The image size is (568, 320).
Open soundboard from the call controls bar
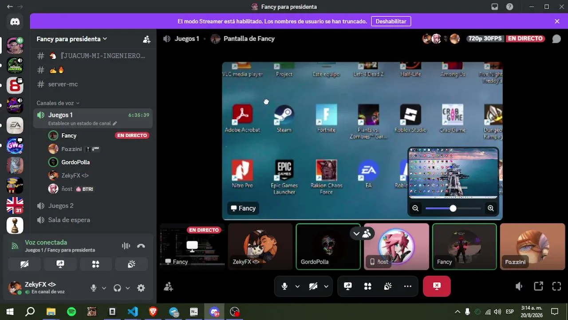pos(388,287)
